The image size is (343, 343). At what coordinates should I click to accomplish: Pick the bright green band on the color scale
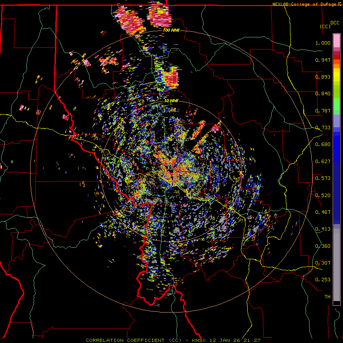point(337,104)
